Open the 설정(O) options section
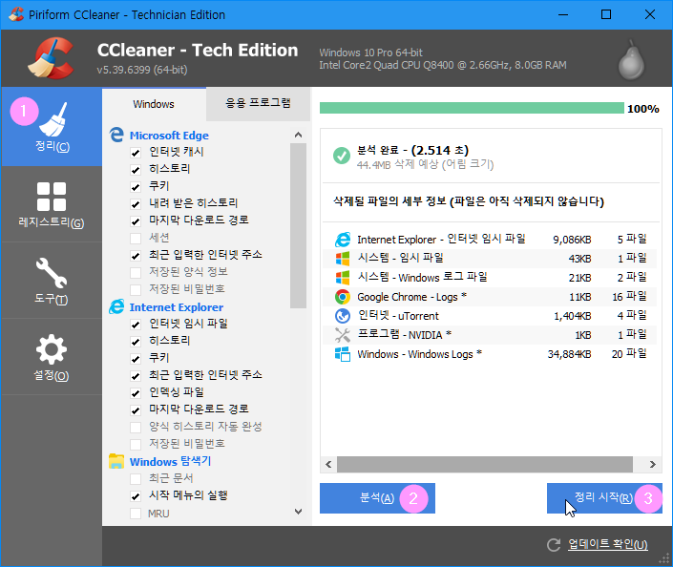This screenshot has height=567, width=673. click(x=52, y=357)
